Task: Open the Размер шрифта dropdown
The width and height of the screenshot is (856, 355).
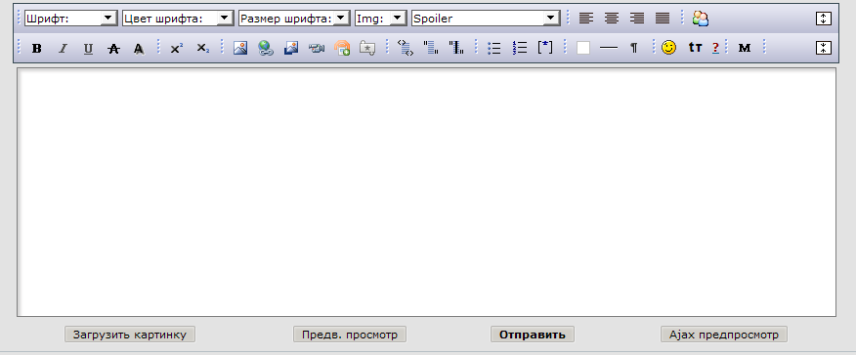Action: tap(294, 19)
